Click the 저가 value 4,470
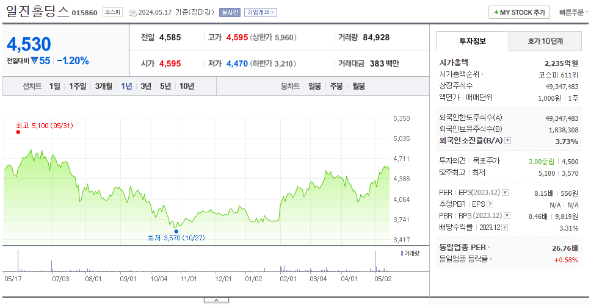This screenshot has height=305, width=591. [x=237, y=63]
